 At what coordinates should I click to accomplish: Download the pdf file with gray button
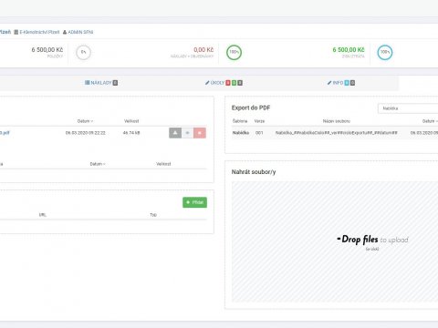click(x=175, y=133)
